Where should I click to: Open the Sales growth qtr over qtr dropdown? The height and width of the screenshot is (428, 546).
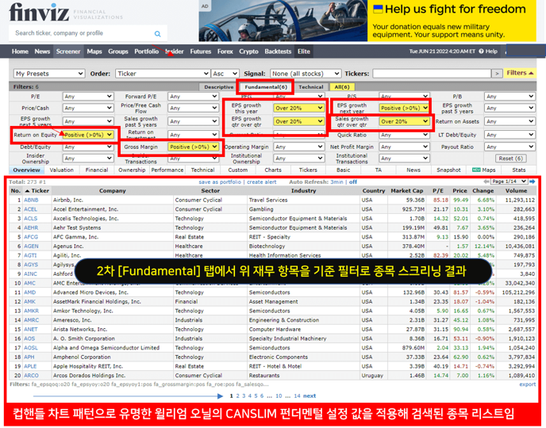click(404, 121)
